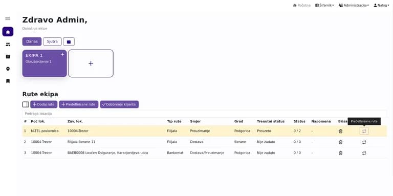Open the users group sidebar icon
This screenshot has height=196, width=393.
(x=8, y=45)
